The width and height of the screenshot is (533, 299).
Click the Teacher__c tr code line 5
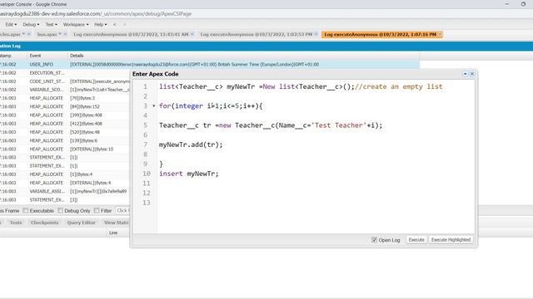pyautogui.click(x=271, y=125)
